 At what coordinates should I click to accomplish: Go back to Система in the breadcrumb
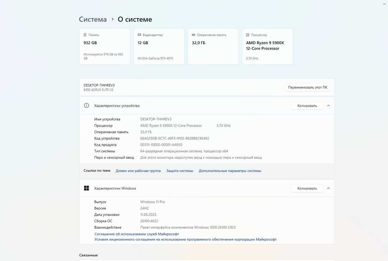[x=93, y=19]
